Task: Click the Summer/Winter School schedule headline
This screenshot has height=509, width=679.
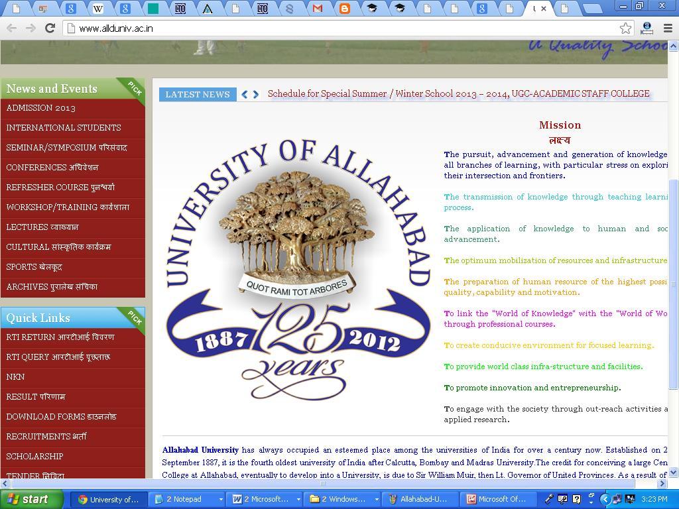Action: pos(459,94)
